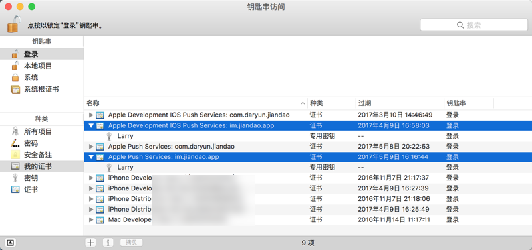Expand the Mac Developer certificate row
Screen dimensions: 532x250
(90, 220)
